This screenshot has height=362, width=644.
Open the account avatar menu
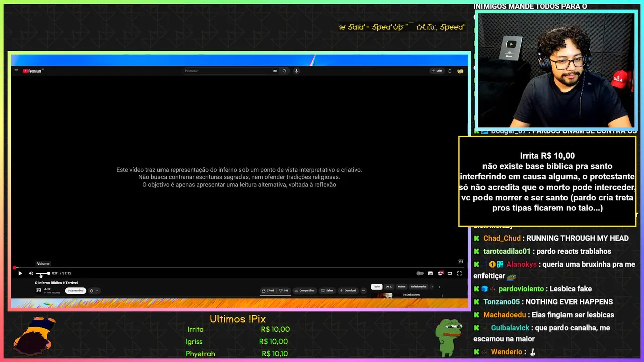click(x=460, y=71)
